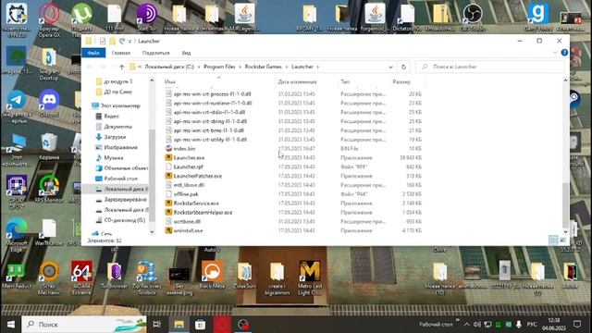Go up one folder level

(121, 67)
